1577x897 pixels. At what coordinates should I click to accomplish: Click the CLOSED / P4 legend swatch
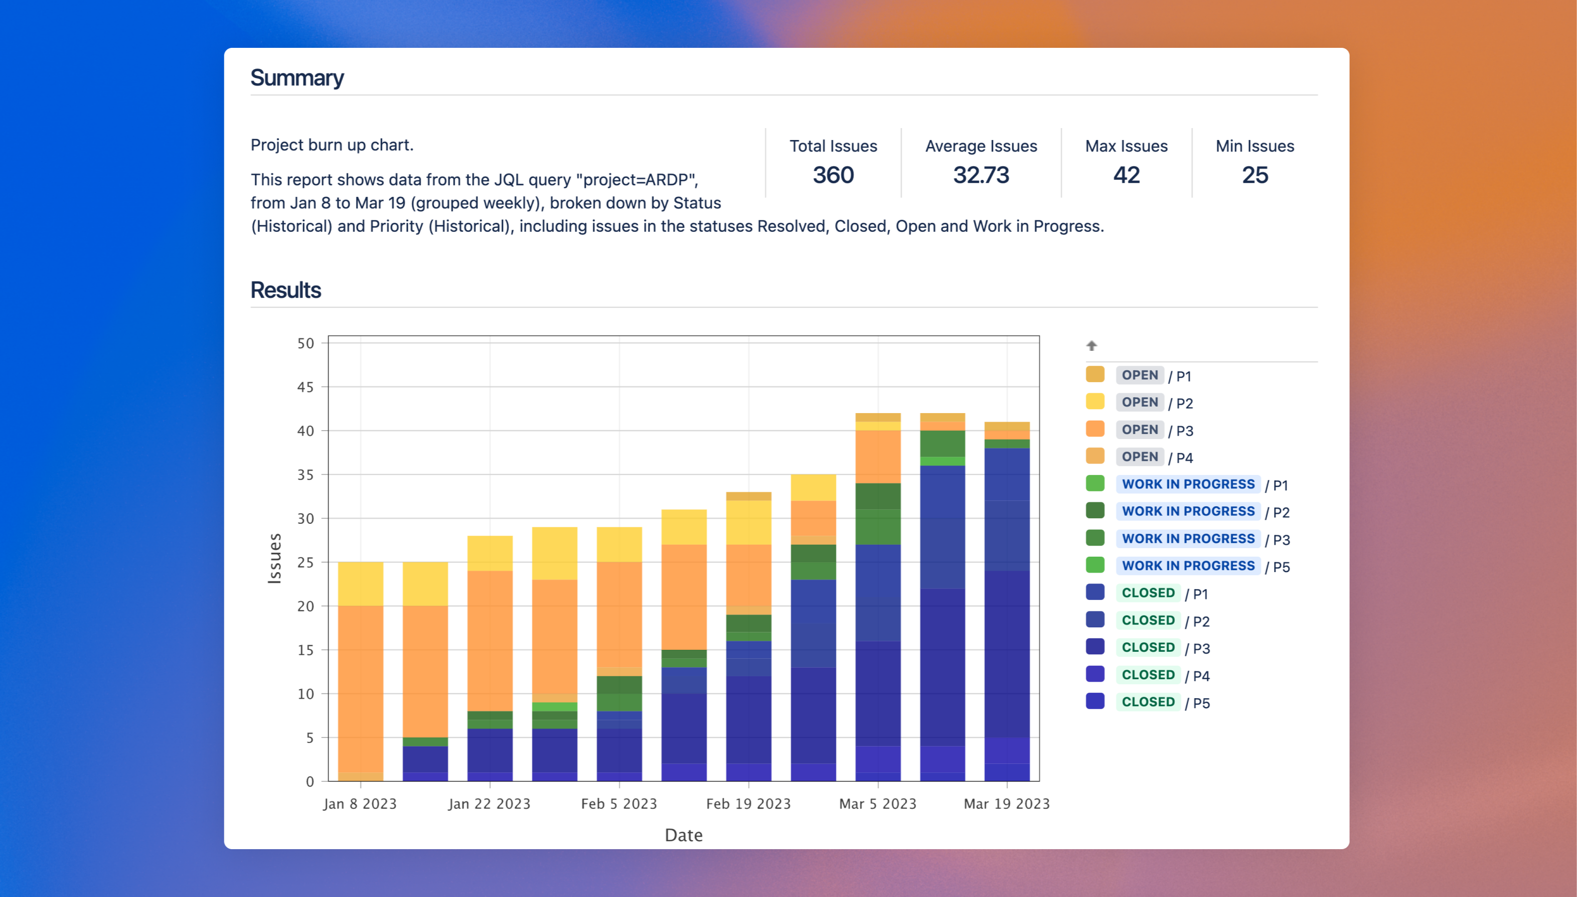click(1095, 675)
